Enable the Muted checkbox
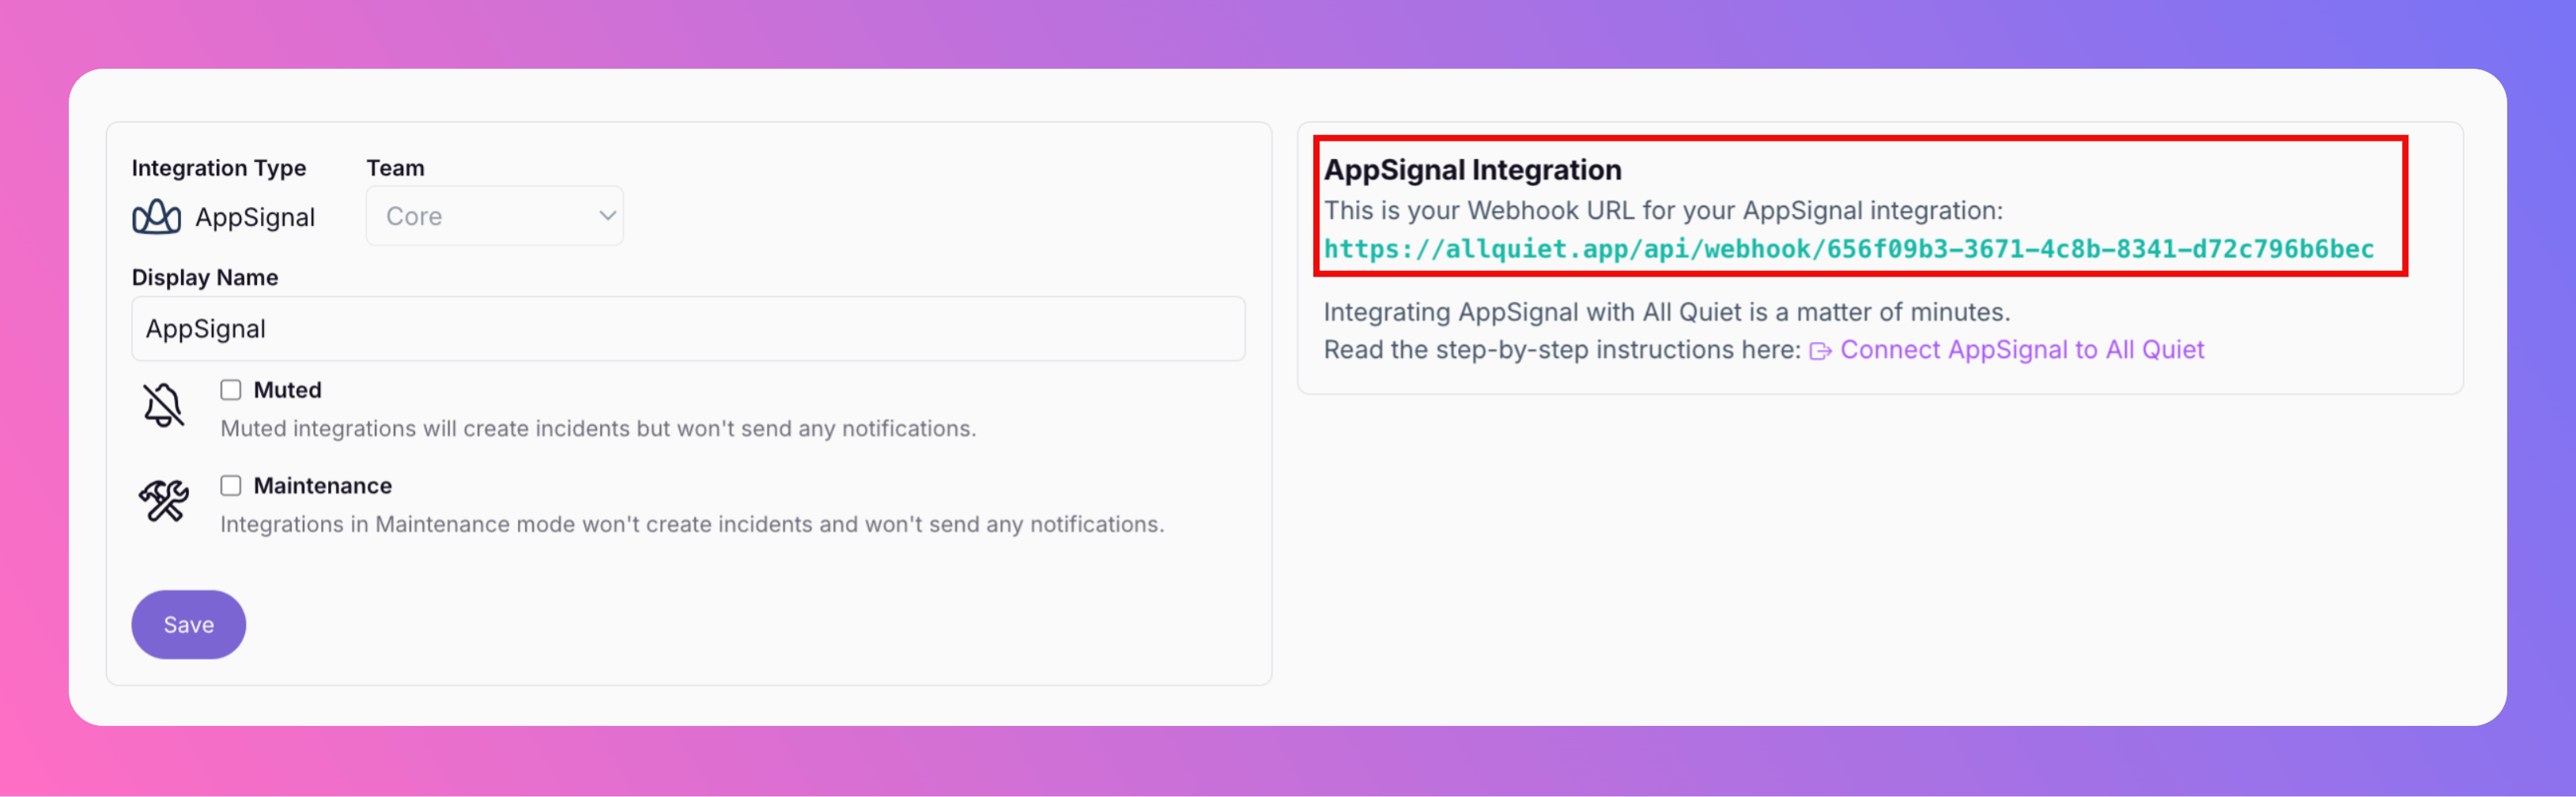Viewport: 2576px width, 797px height. tap(231, 389)
